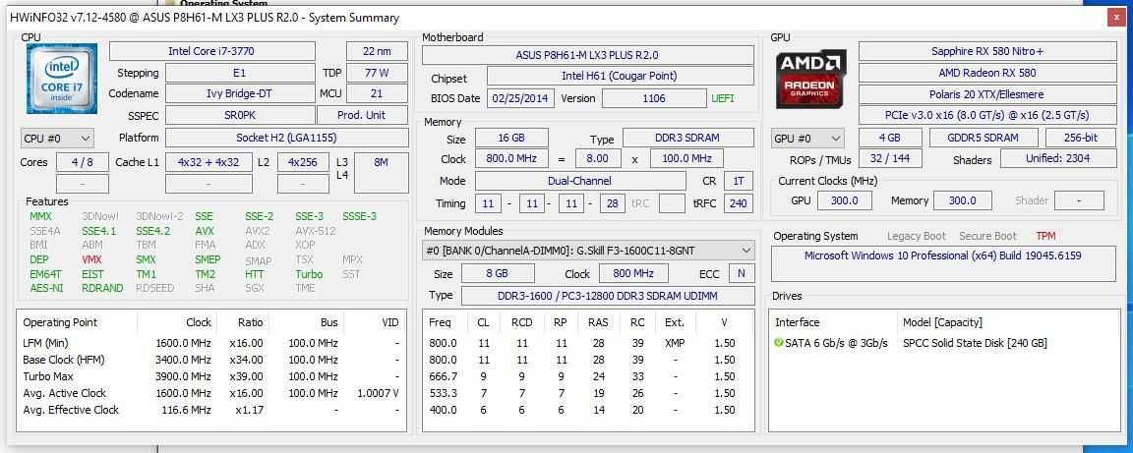The height and width of the screenshot is (453, 1133).
Task: Click the 666.7 frequency row
Action: point(587,376)
